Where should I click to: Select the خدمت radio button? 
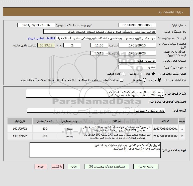[x=140, y=74]
